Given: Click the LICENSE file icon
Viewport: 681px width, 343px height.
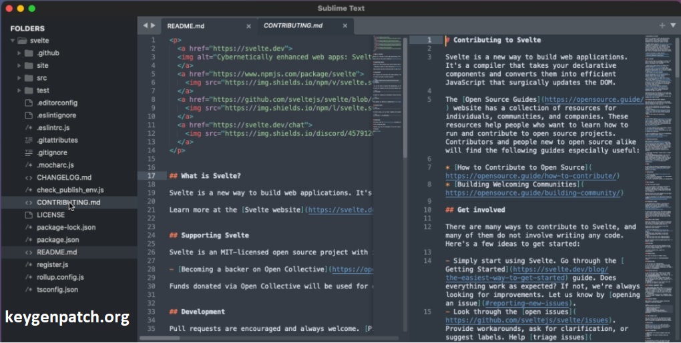Looking at the screenshot, I should pyautogui.click(x=29, y=215).
